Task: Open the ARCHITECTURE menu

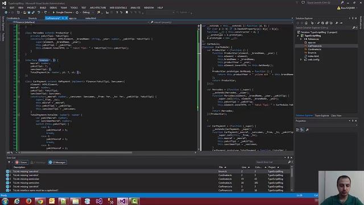Action: point(98,7)
